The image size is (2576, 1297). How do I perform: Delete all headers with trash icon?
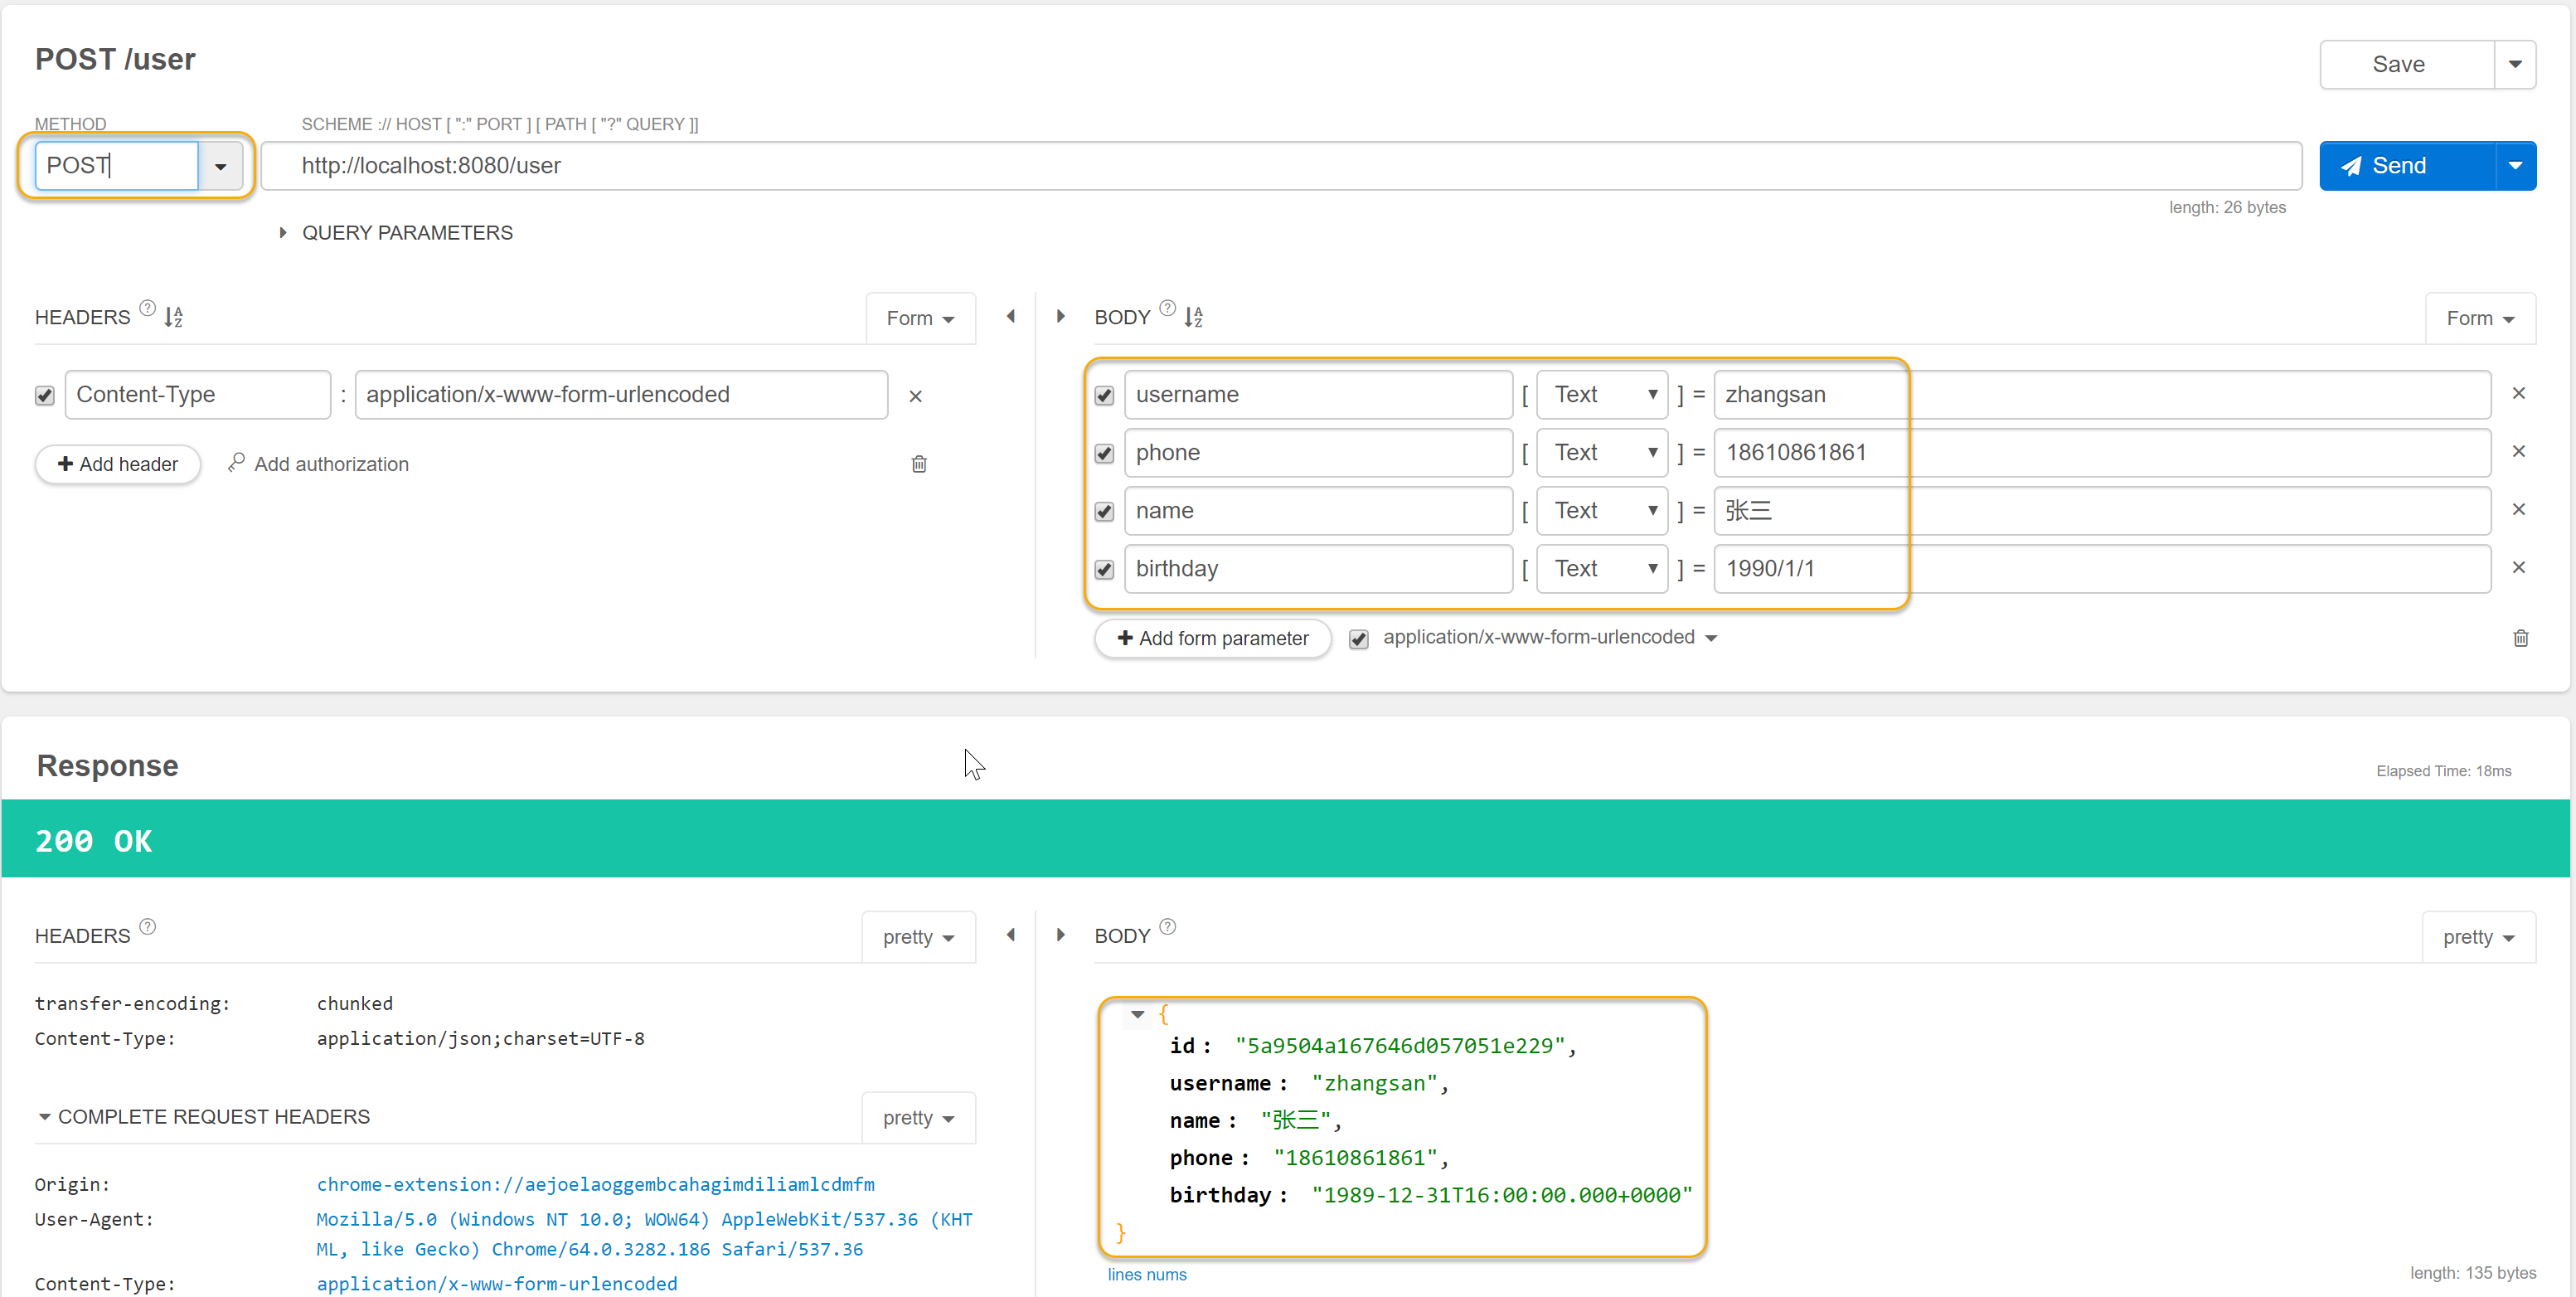pos(919,464)
